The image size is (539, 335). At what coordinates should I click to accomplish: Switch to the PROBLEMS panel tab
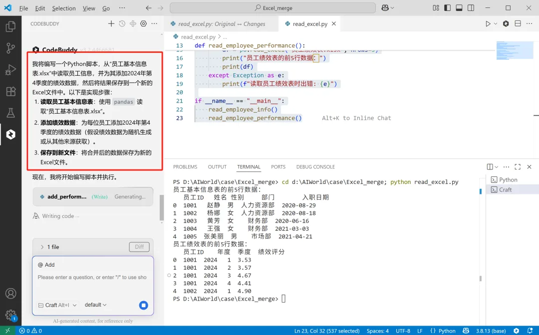185,167
